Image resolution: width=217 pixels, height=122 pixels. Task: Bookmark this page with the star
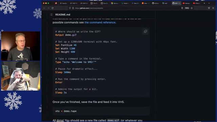192,8
